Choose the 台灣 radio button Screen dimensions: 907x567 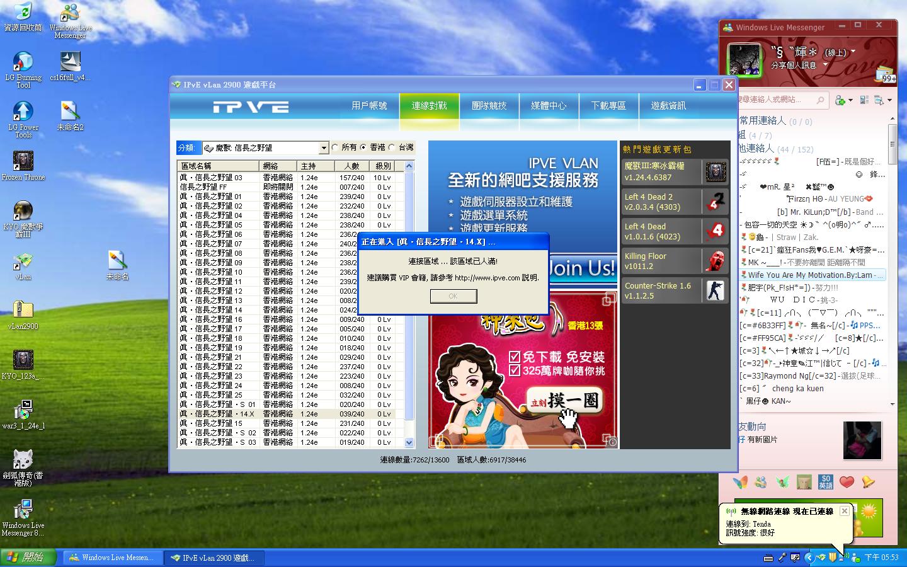(392, 147)
